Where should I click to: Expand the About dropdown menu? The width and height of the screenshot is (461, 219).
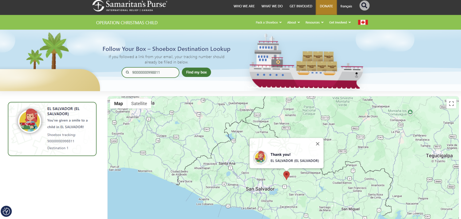(x=294, y=22)
